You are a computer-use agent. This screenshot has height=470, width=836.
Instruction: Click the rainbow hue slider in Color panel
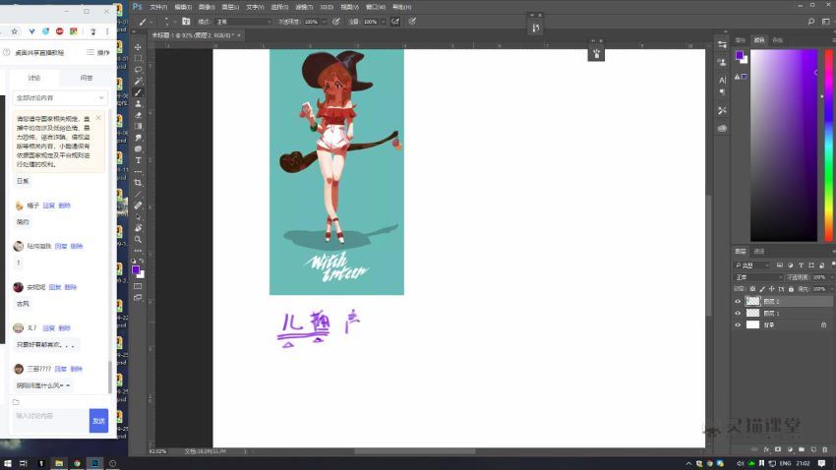[x=828, y=145]
